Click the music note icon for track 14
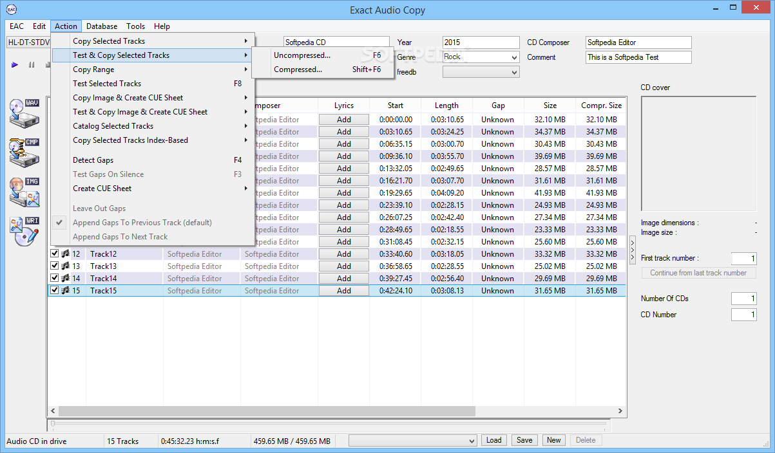The image size is (775, 453). pos(65,278)
